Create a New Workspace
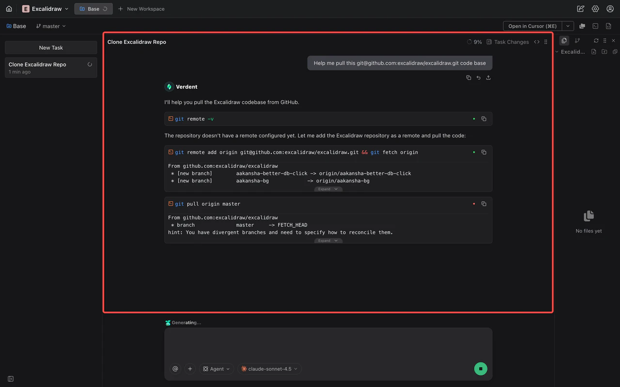The height and width of the screenshot is (387, 620). click(x=141, y=9)
